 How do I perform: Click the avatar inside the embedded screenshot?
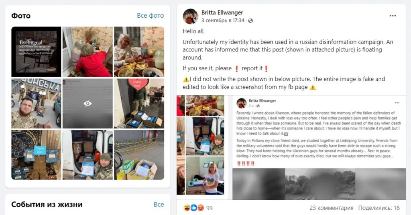click(x=241, y=103)
